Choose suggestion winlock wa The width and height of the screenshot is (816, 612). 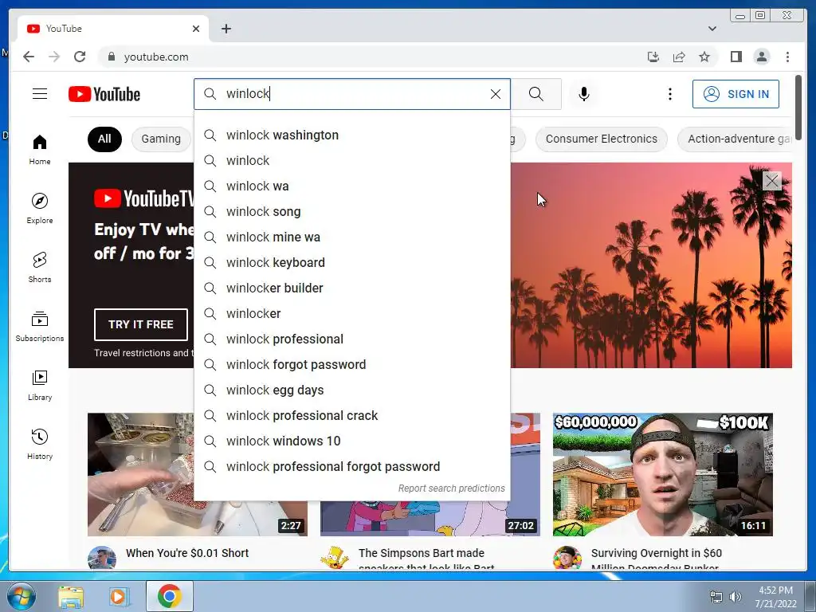pos(351,186)
